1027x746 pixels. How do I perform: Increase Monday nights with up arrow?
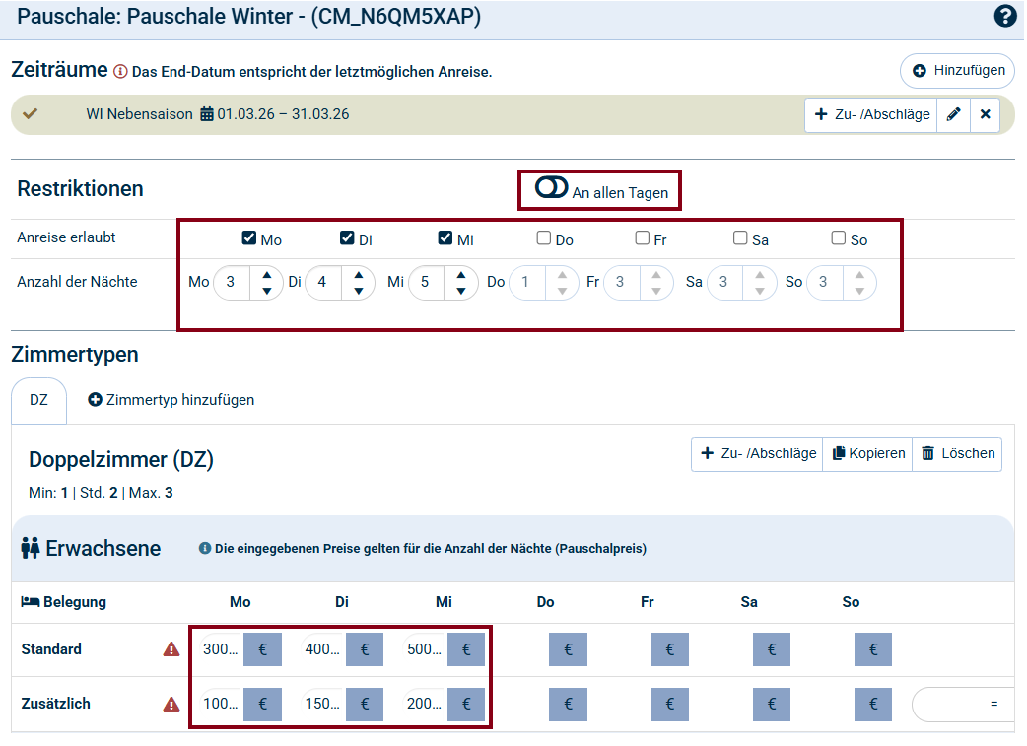pyautogui.click(x=266, y=276)
